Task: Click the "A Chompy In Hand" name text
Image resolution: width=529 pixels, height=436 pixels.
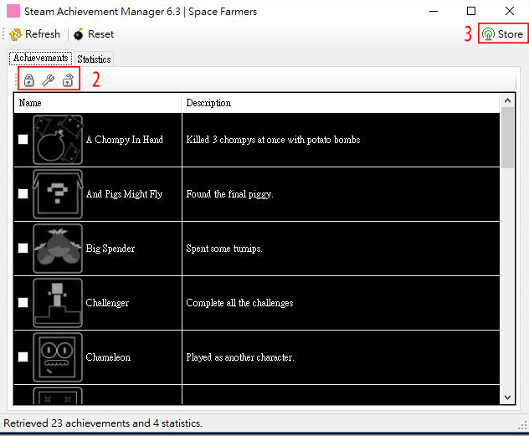Action: tap(125, 140)
